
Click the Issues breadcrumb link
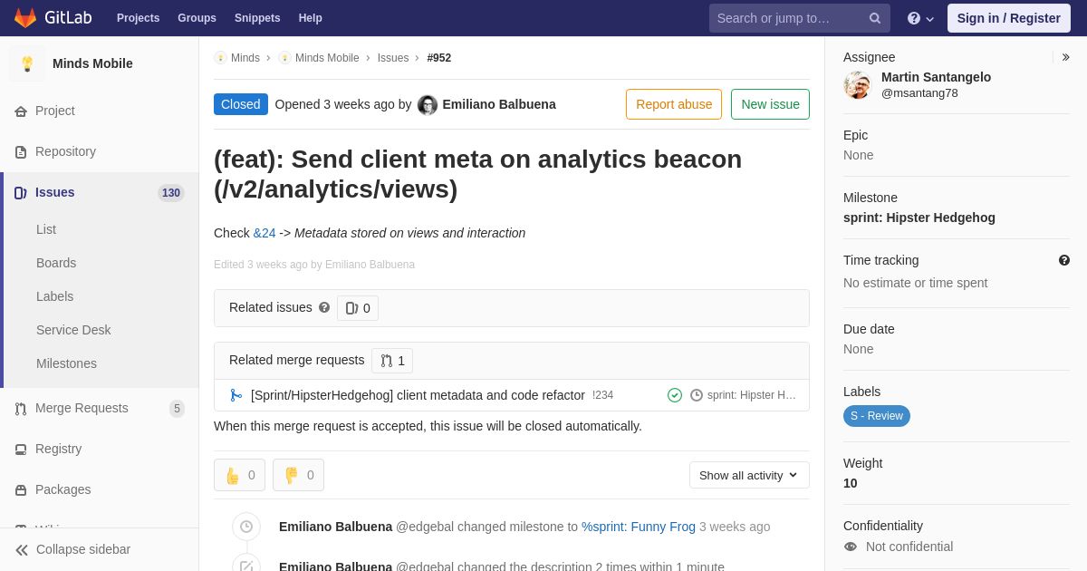click(393, 58)
